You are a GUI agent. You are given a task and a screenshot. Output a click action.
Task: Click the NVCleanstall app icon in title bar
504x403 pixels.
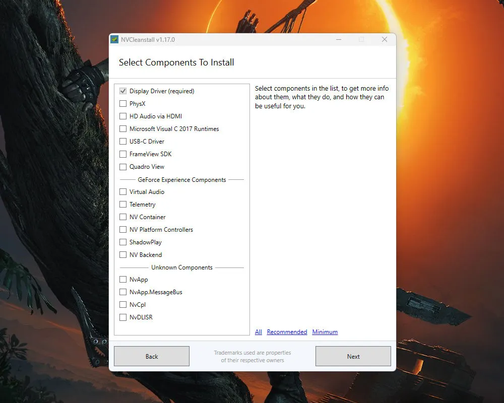114,39
